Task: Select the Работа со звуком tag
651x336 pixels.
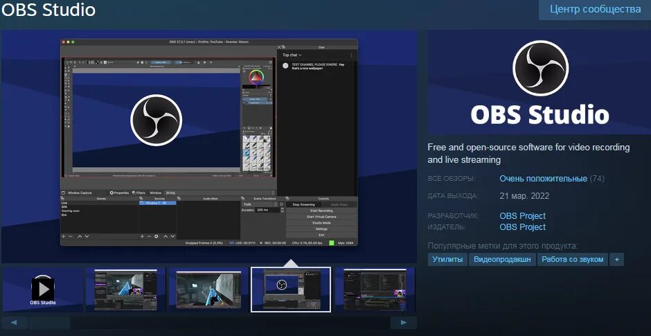Action: coord(572,259)
